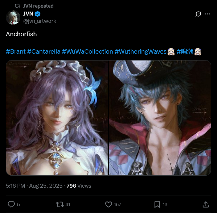This screenshot has height=213, width=217.
Task: Open JVN's profile avatar picture
Action: pos(13,17)
